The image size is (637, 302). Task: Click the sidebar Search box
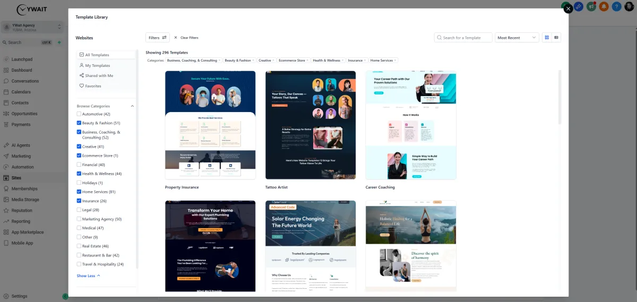click(27, 42)
